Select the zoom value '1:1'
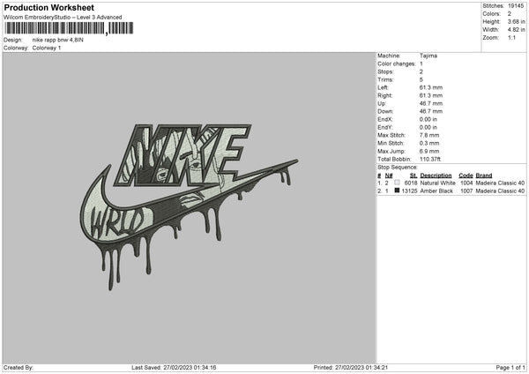 click(x=511, y=38)
